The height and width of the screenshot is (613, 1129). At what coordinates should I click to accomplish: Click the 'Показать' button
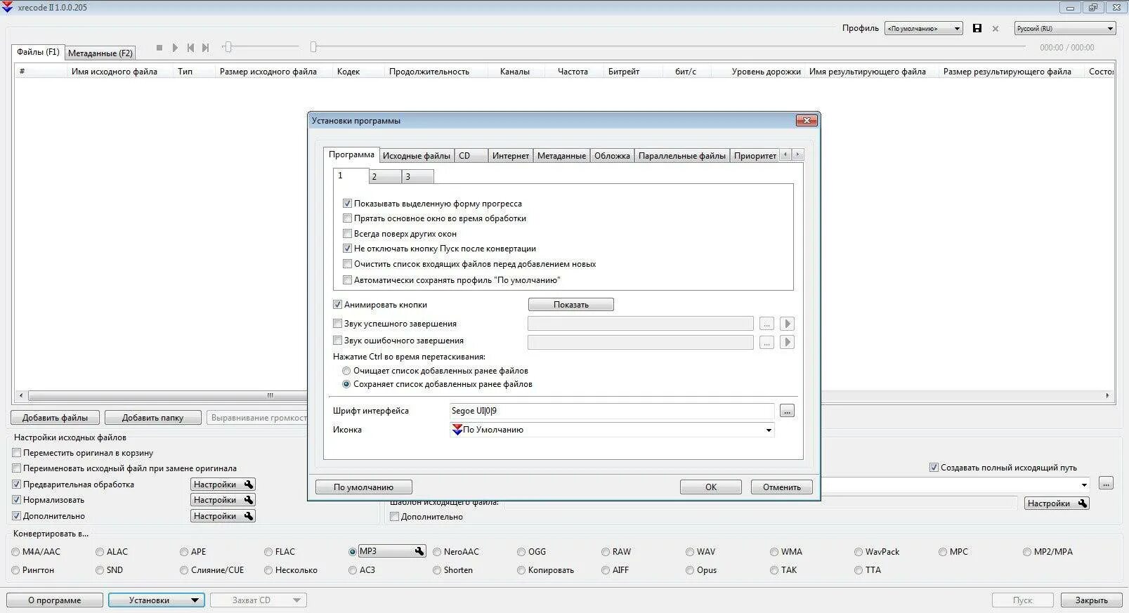click(x=571, y=305)
